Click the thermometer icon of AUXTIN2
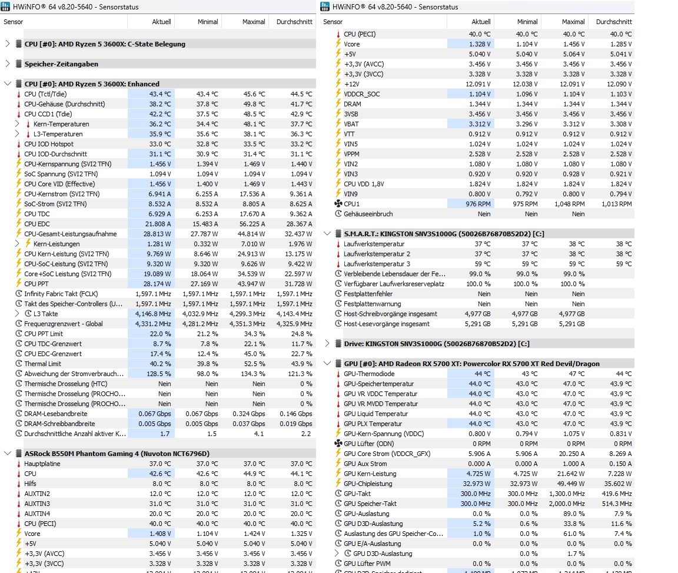678x573 pixels. 19,494
